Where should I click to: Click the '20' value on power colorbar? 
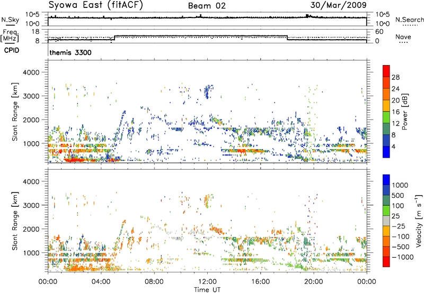coord(395,100)
